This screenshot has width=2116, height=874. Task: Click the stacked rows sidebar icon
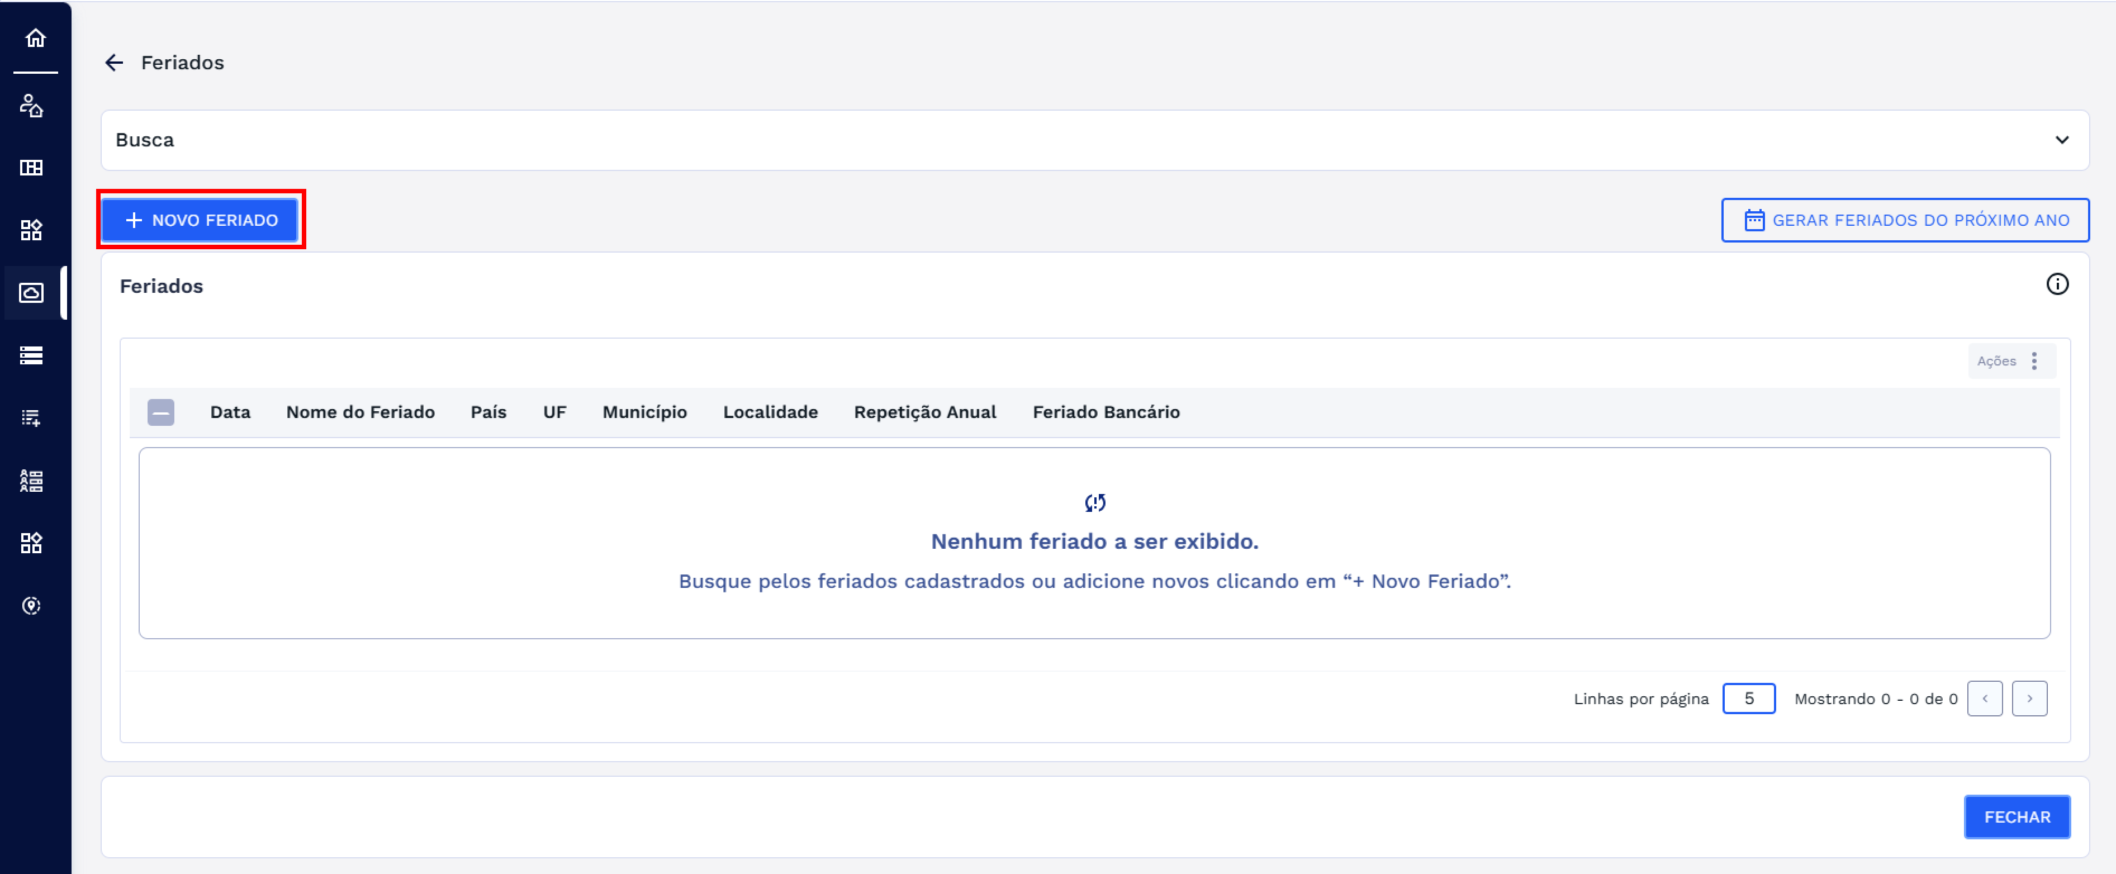[x=31, y=355]
